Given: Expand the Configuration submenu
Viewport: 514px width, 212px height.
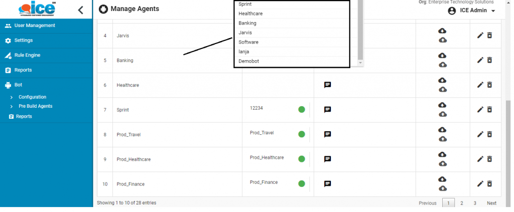Looking at the screenshot, I should 32,97.
